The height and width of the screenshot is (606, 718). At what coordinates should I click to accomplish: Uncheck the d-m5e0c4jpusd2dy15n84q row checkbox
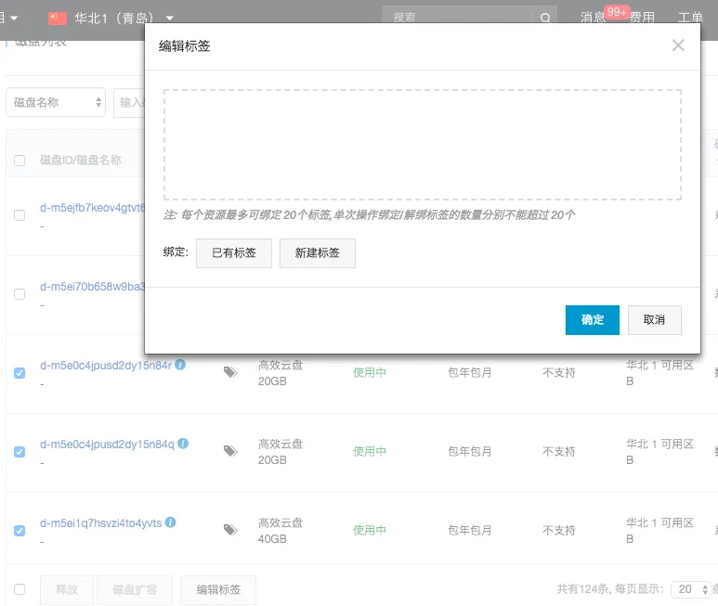pos(20,452)
